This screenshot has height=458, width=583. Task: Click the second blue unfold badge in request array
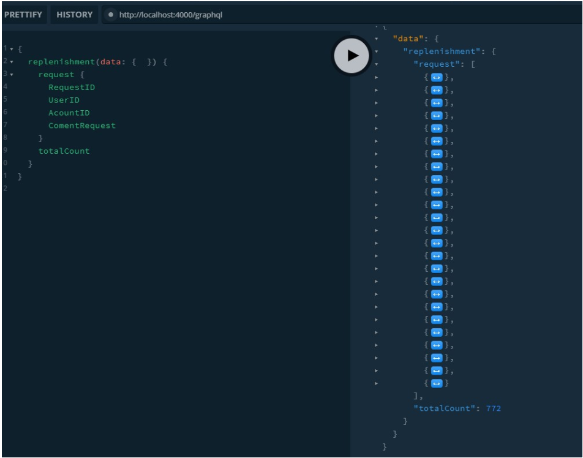tap(437, 90)
